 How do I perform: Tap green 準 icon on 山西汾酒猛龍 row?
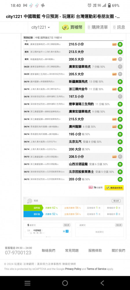[120, 164]
